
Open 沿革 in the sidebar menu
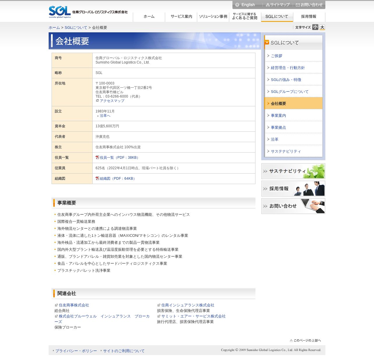click(275, 139)
